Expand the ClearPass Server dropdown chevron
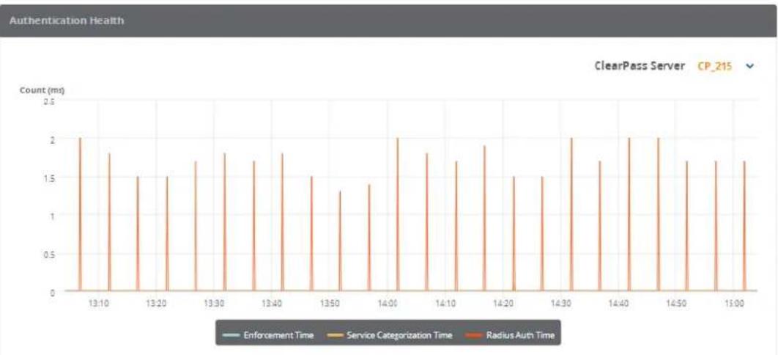 [x=749, y=66]
